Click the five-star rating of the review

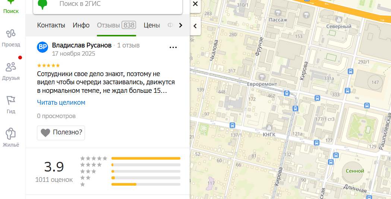48,66
